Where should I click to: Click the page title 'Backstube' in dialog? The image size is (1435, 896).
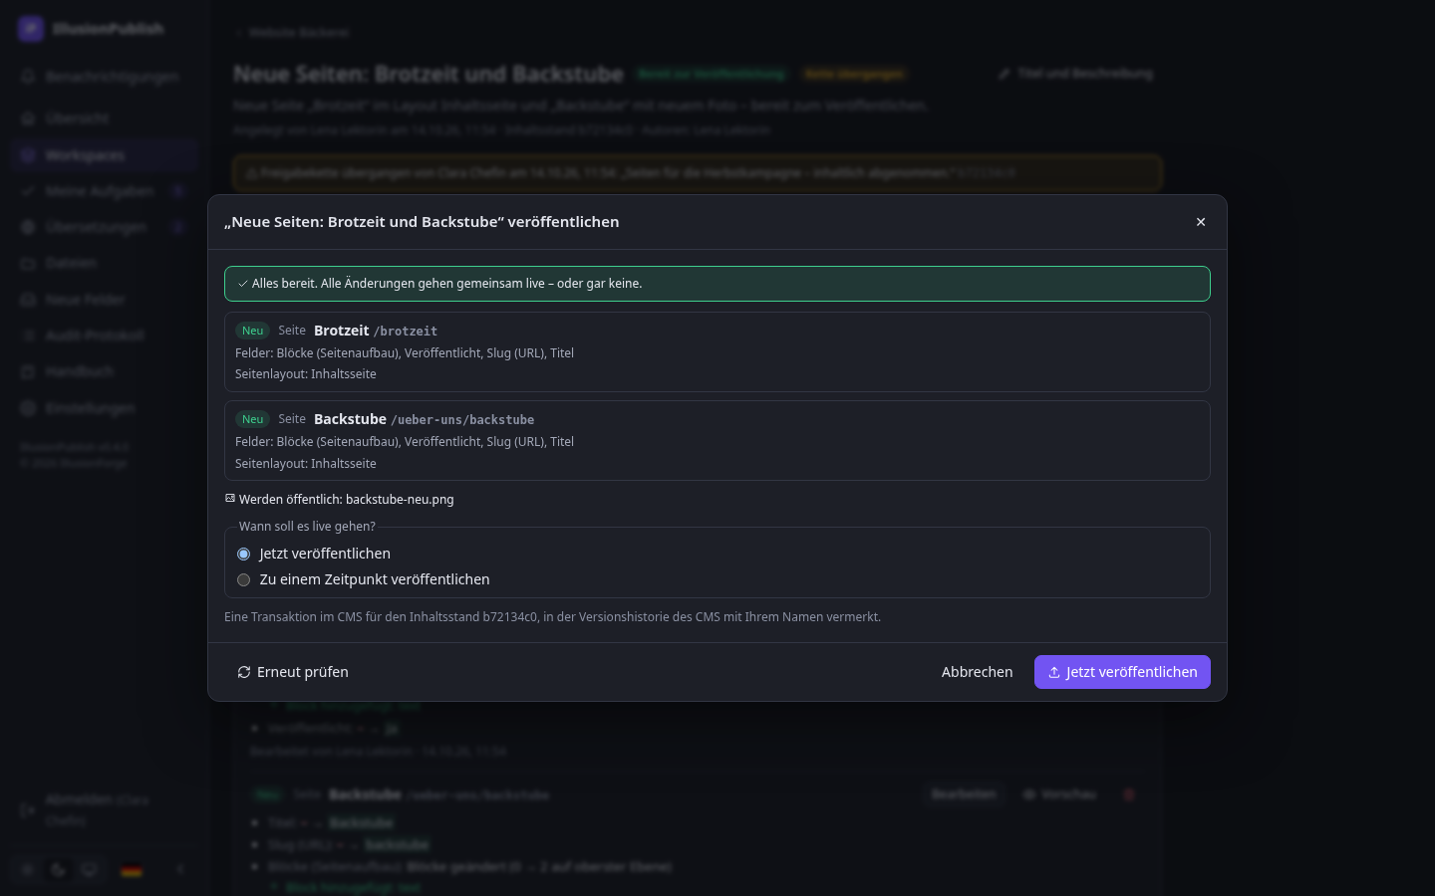click(350, 419)
